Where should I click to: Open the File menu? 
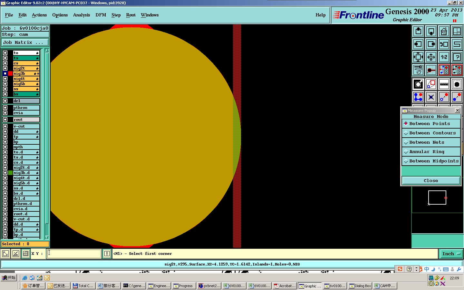click(x=9, y=15)
